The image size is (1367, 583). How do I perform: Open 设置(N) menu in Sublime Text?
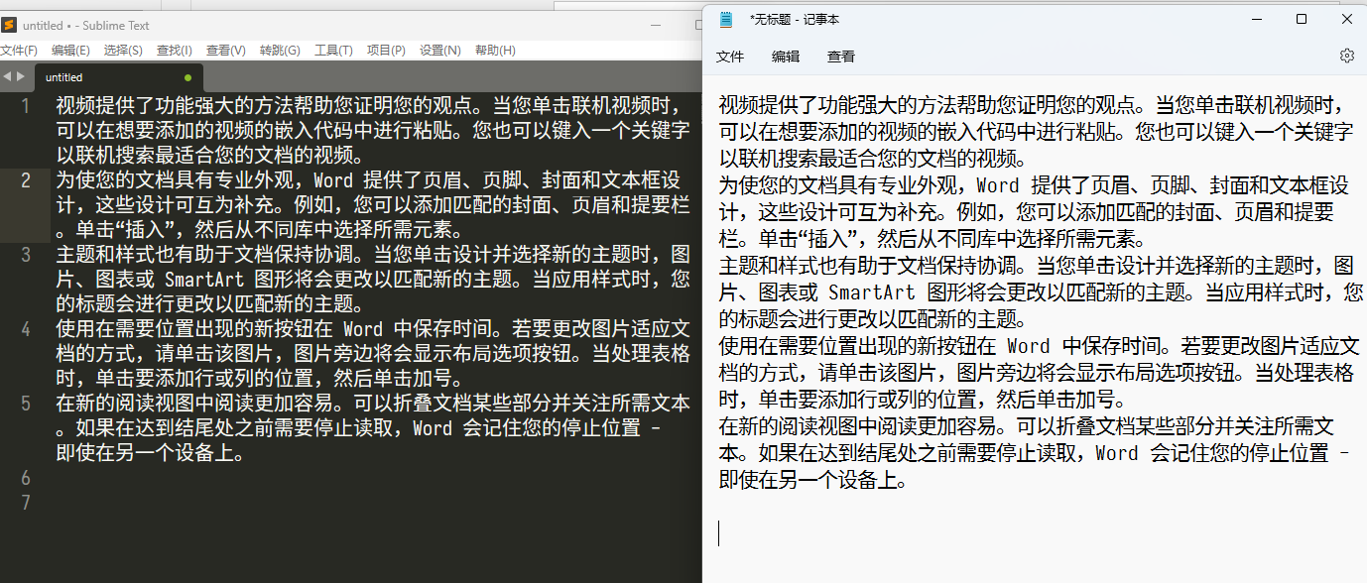(439, 51)
